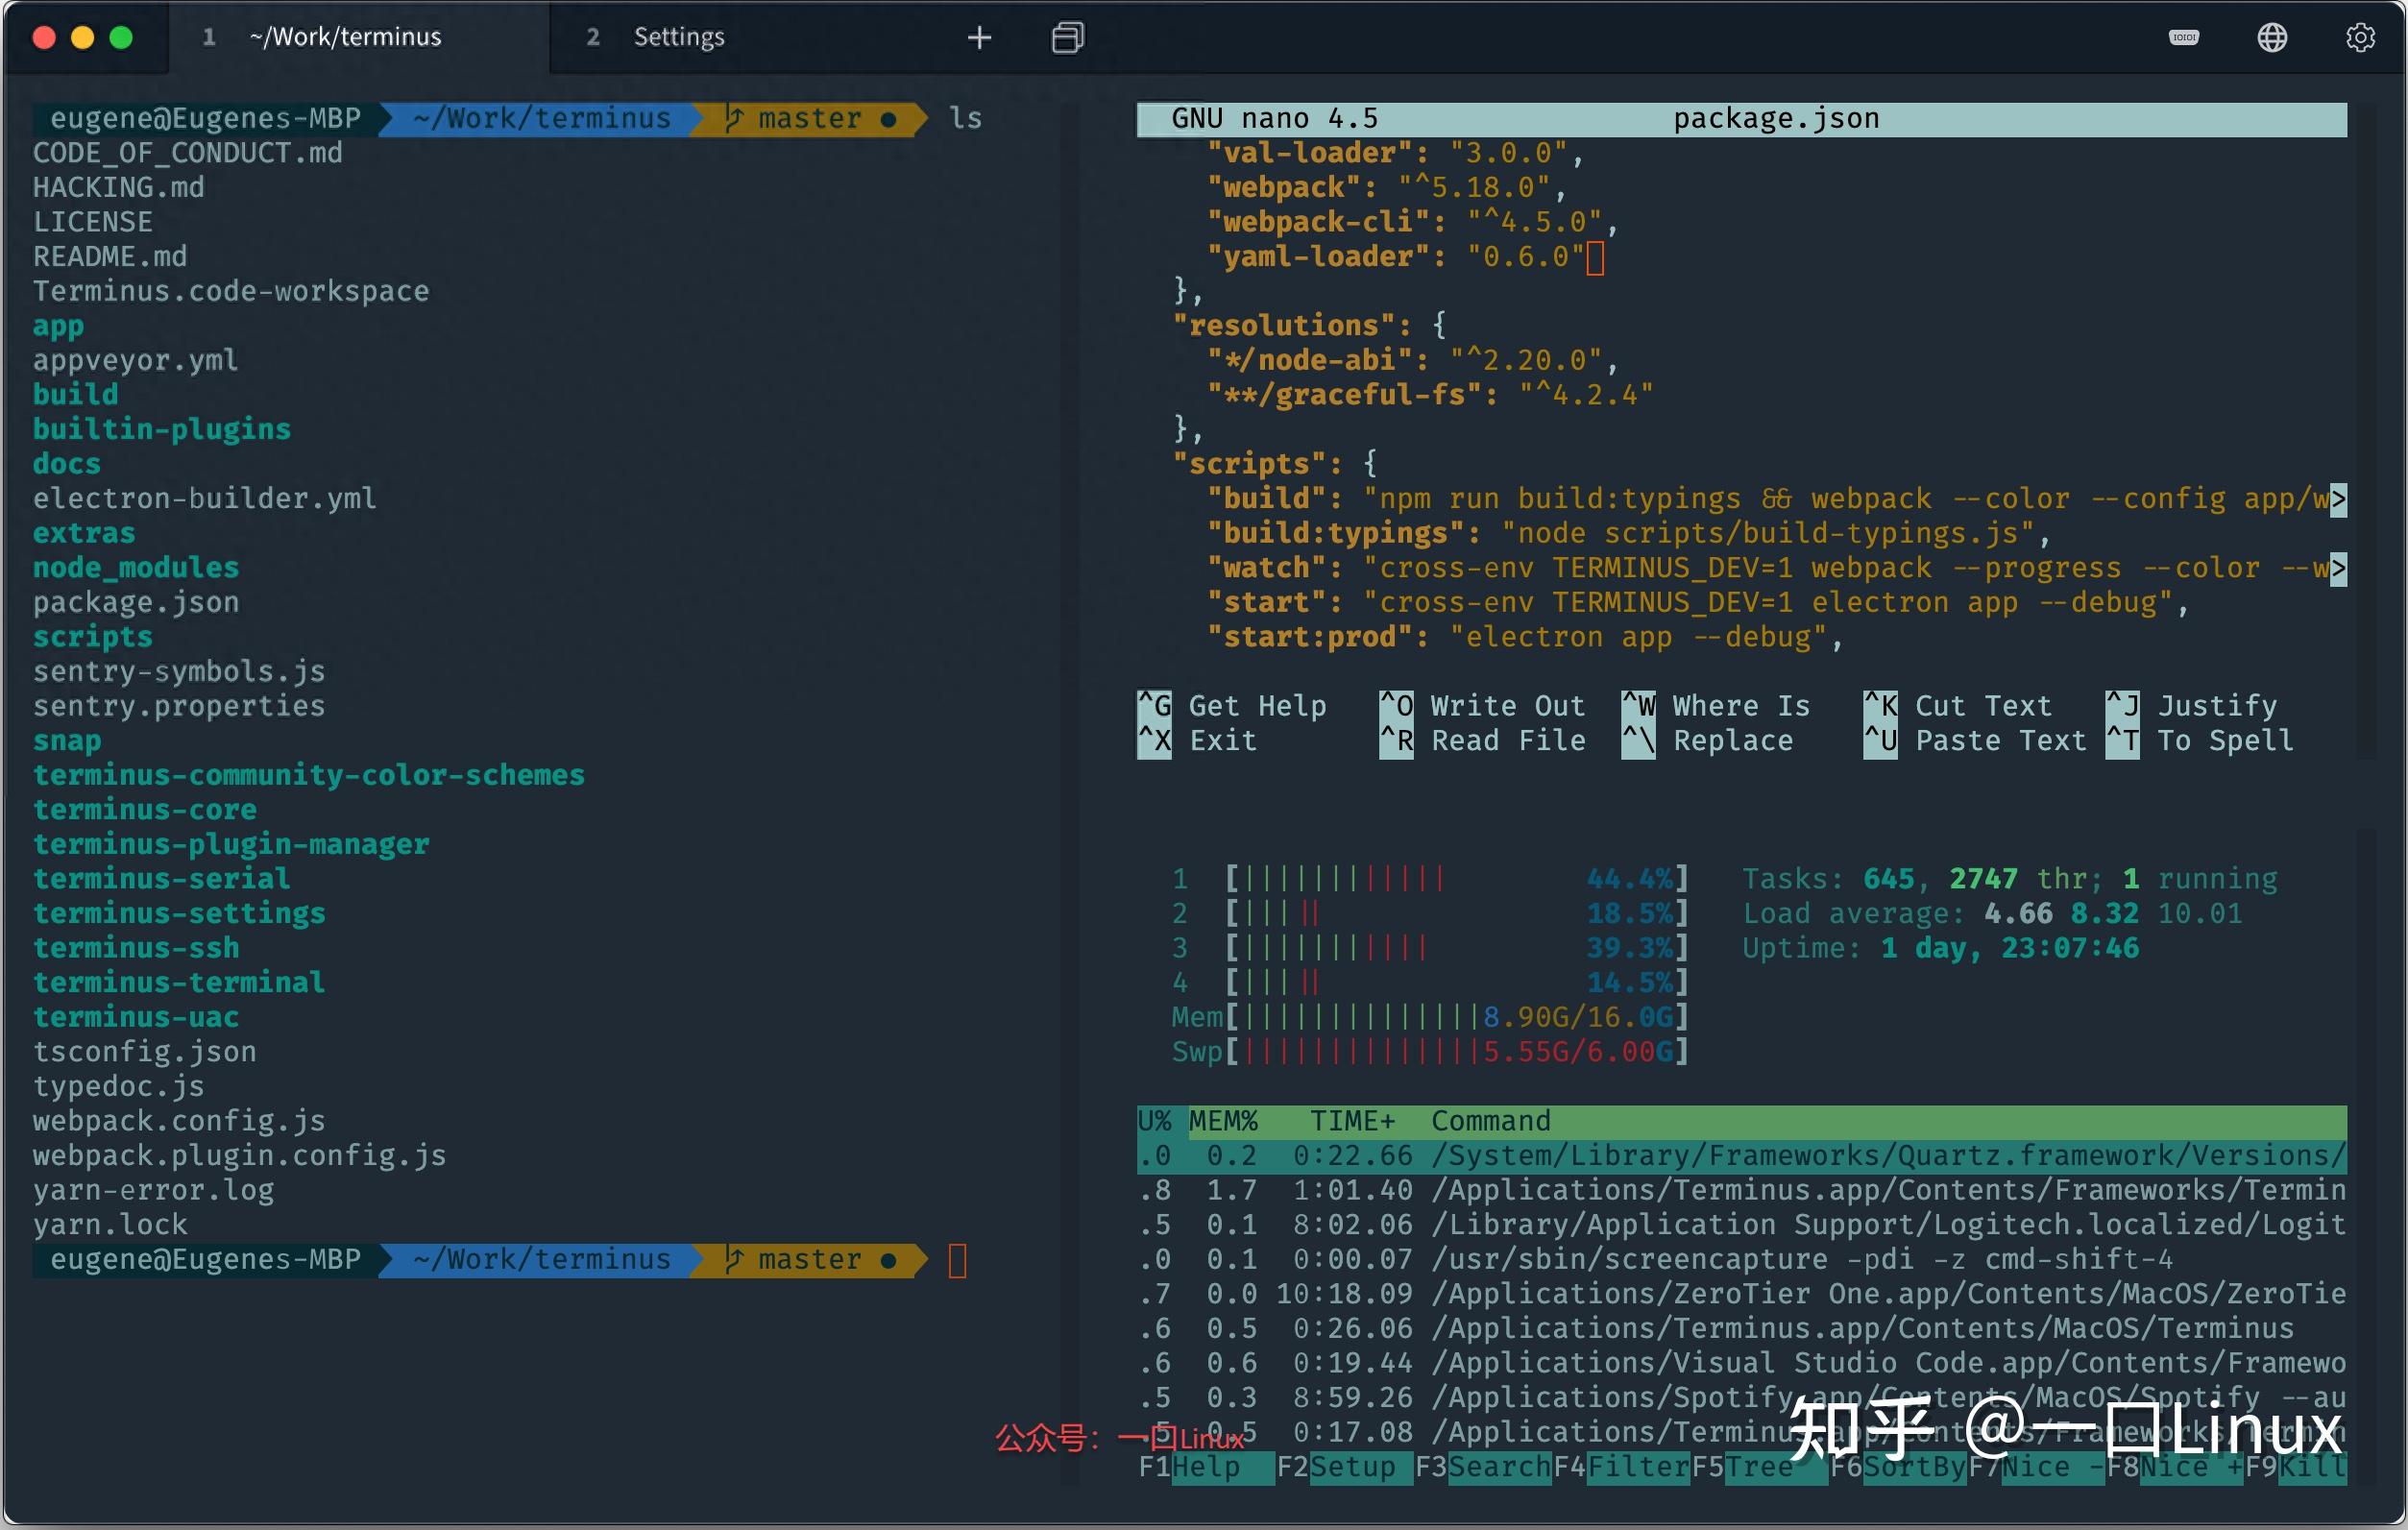Viewport: 2408px width, 1530px height.
Task: Click the Load average value in htop
Action: 2113,914
